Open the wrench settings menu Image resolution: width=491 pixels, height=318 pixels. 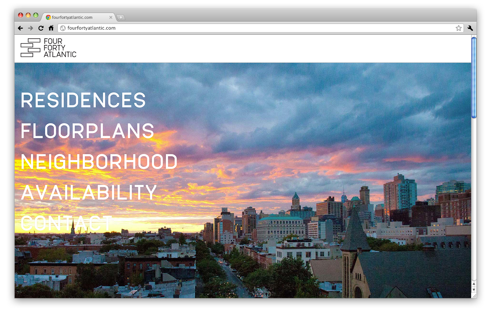click(470, 28)
